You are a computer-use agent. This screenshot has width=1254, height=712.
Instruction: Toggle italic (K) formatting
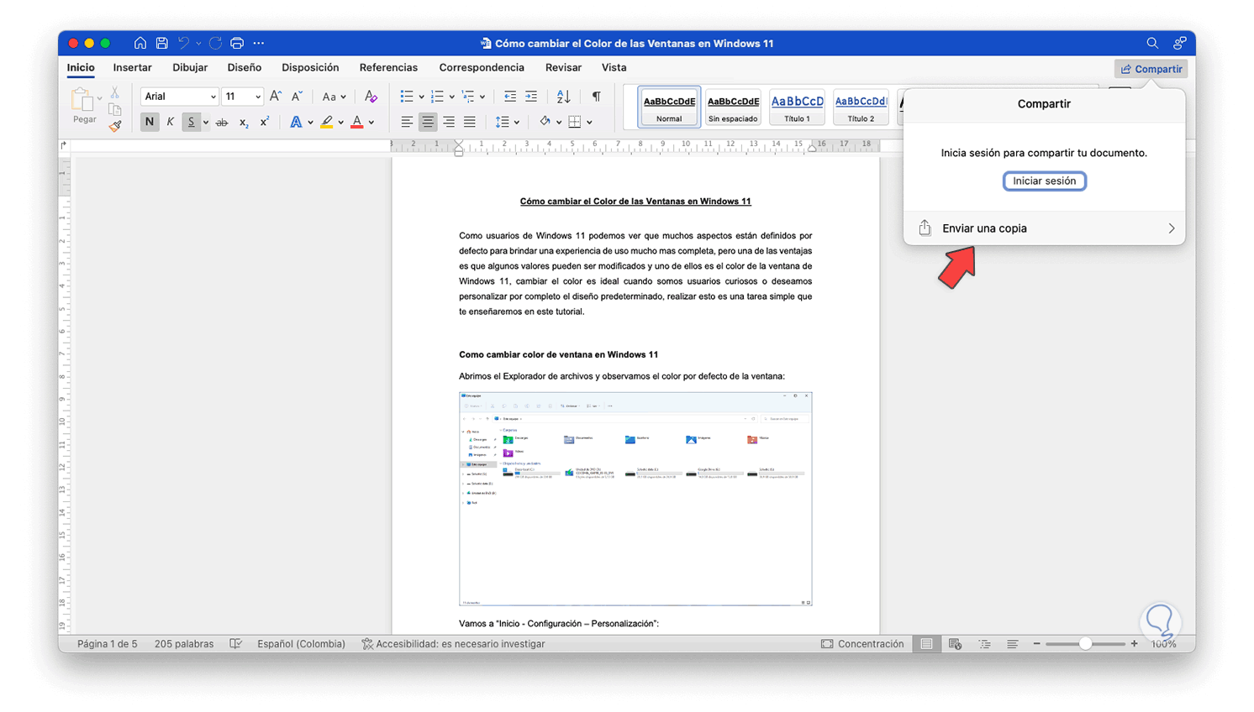(x=171, y=123)
